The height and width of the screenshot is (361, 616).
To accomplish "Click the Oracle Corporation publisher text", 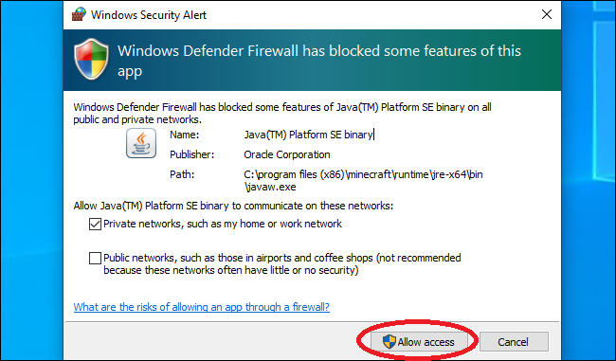I will (287, 154).
